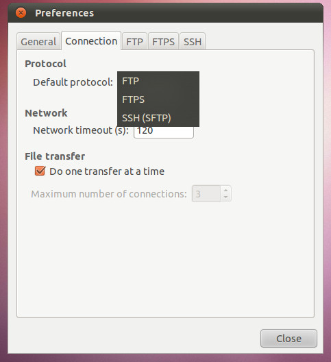Select the Connection tab
331x362 pixels.
click(91, 41)
